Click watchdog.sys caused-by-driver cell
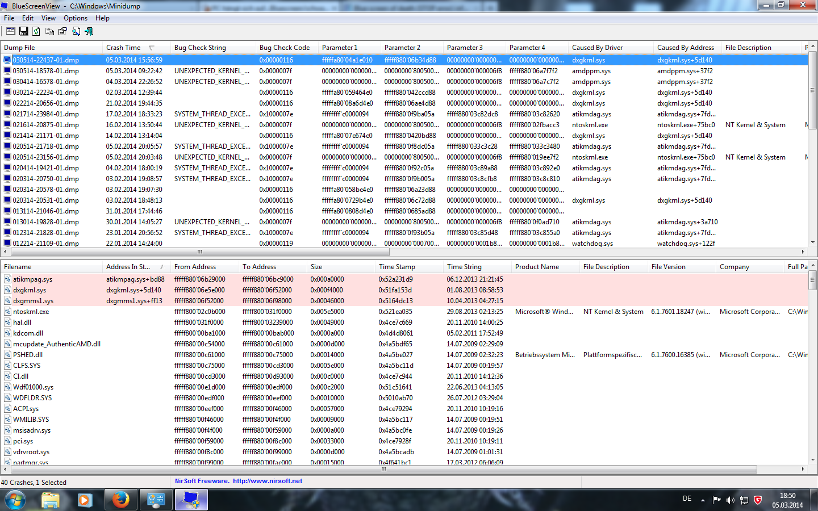This screenshot has width=818, height=511. click(592, 244)
